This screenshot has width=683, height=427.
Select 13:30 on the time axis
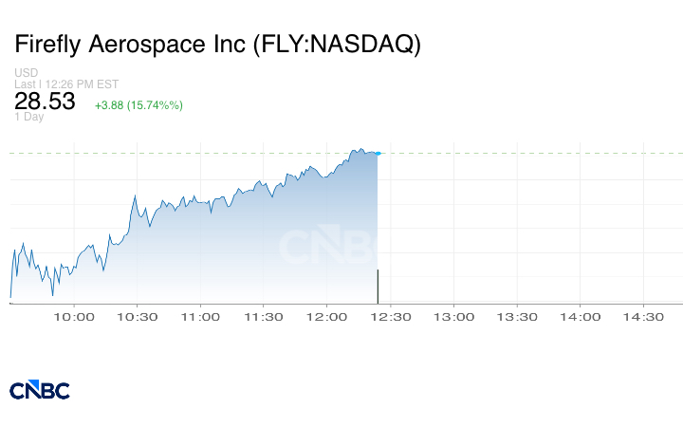(x=516, y=317)
